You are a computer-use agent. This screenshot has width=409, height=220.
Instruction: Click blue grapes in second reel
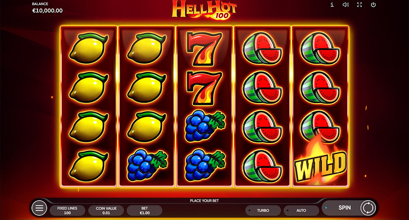[x=147, y=165]
